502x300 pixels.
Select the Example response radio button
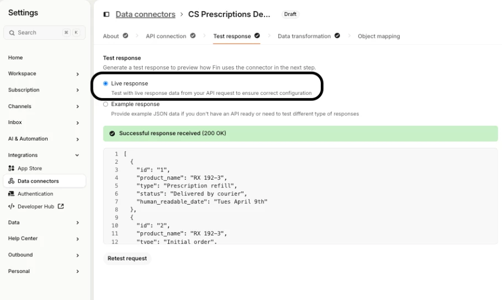coord(105,104)
